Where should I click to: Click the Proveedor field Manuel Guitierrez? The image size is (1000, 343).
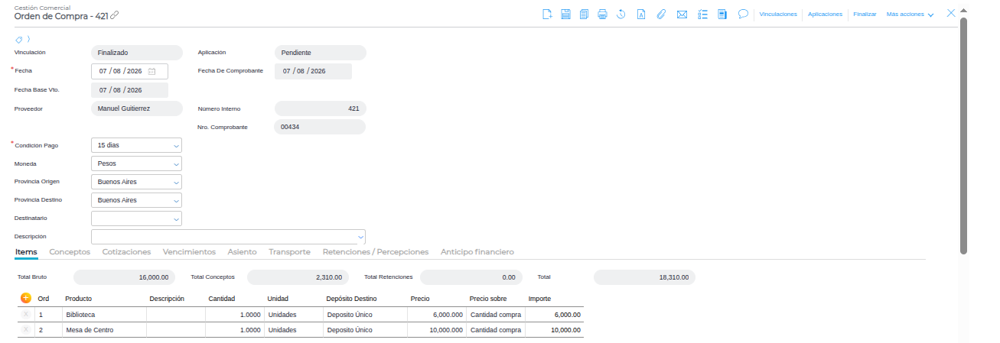pyautogui.click(x=136, y=108)
